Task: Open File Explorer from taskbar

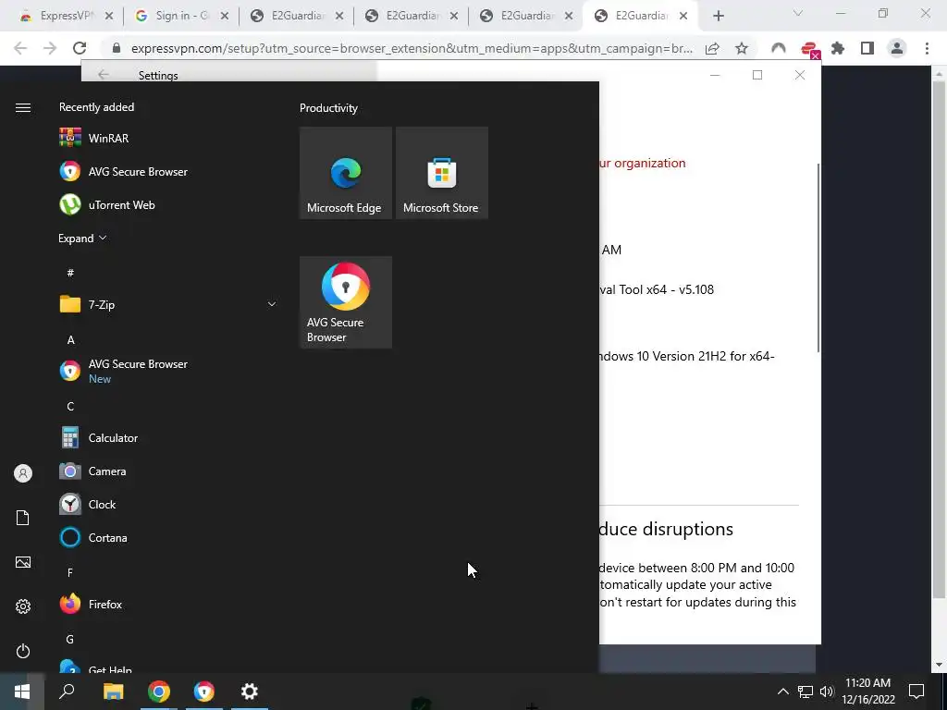Action: 113,692
